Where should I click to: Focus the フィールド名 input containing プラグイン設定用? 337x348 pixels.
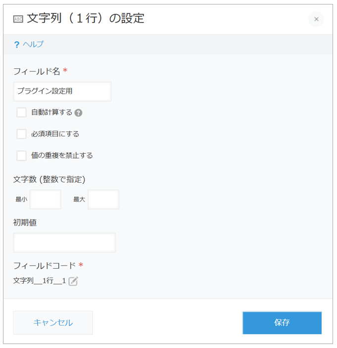(62, 91)
